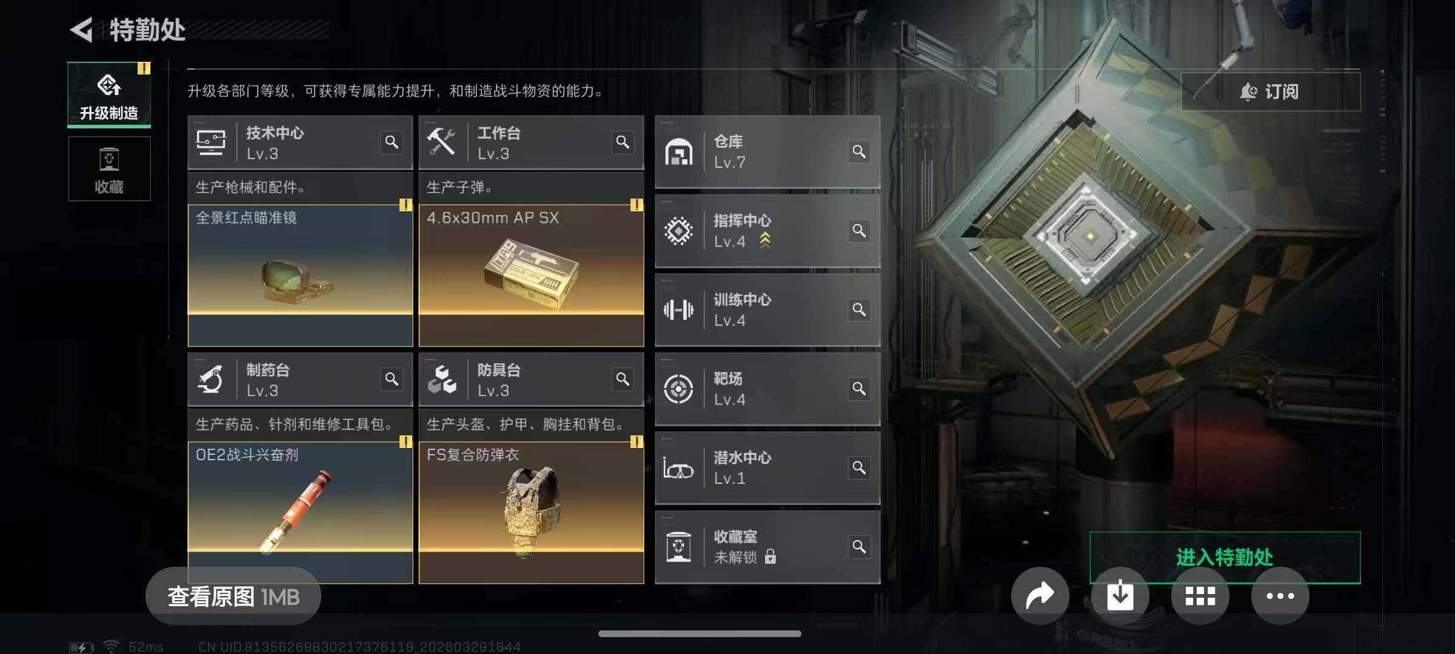Image resolution: width=1455 pixels, height=654 pixels.
Task: Click the magnifier icon on 潜水中心
Action: point(859,468)
